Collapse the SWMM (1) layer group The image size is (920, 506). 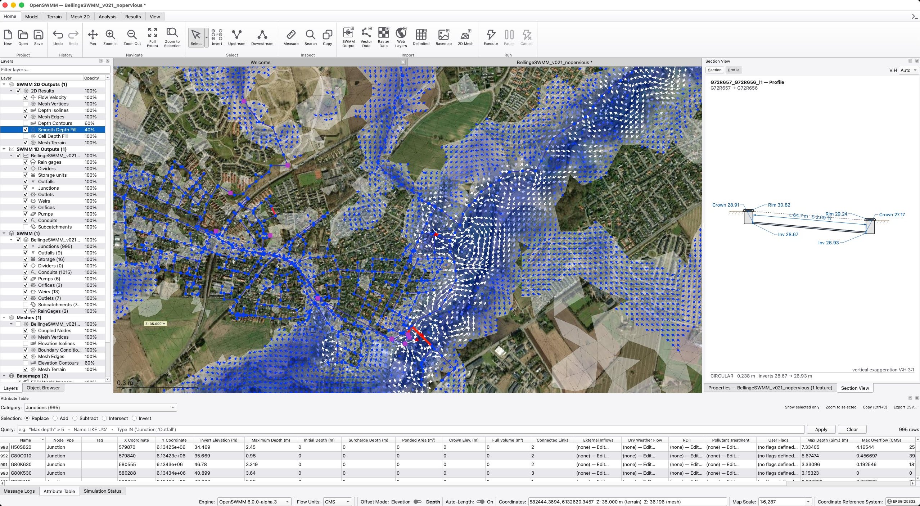click(x=4, y=233)
